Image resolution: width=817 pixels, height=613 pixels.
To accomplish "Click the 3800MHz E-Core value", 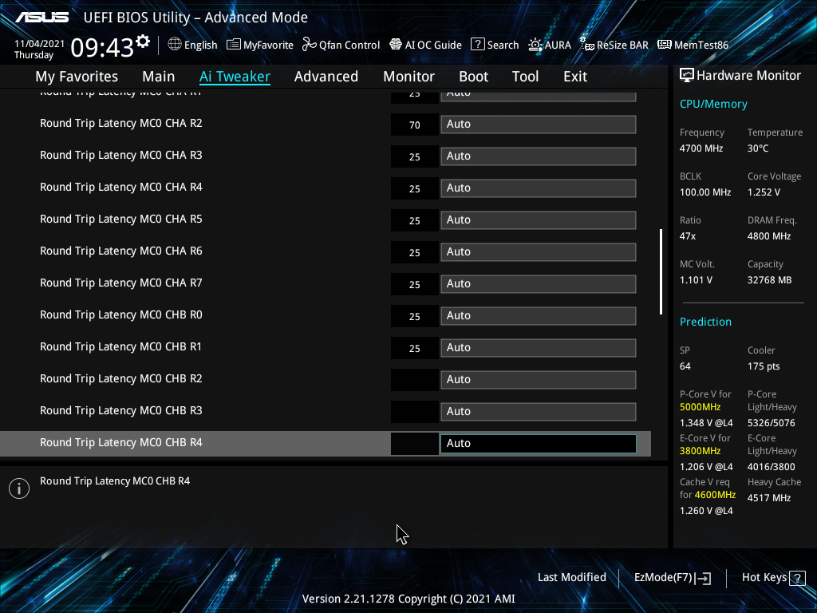I will pos(700,451).
